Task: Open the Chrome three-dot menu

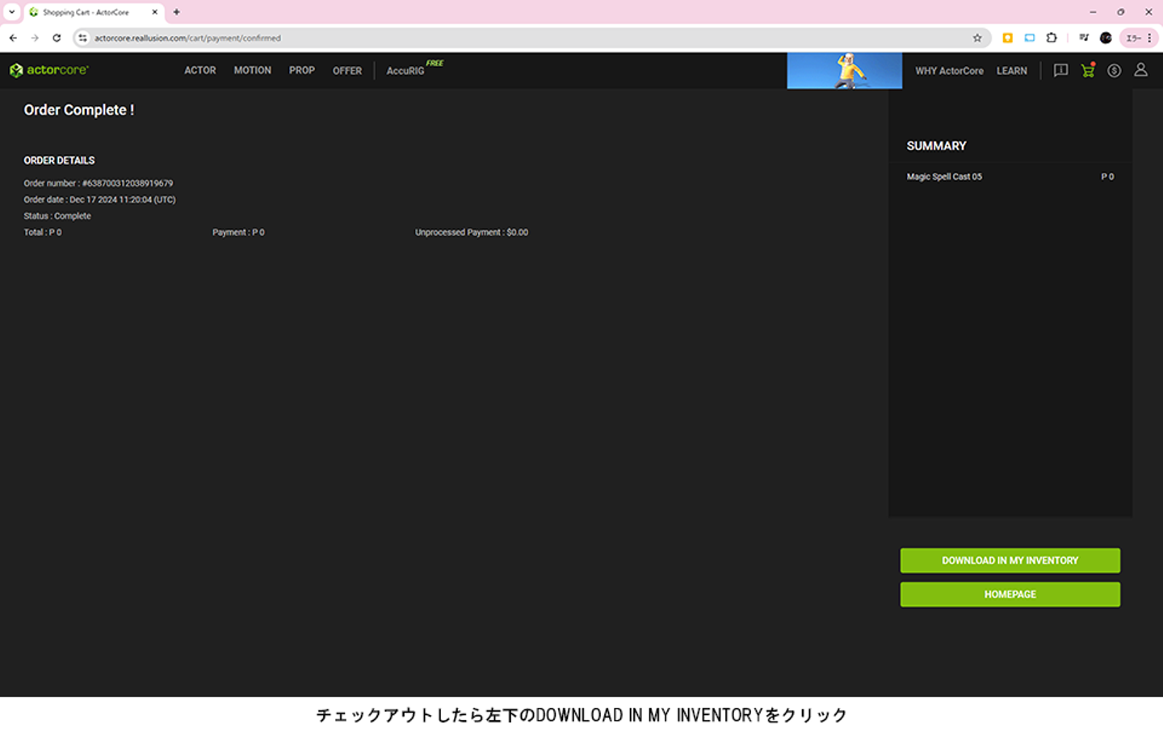Action: click(x=1149, y=38)
